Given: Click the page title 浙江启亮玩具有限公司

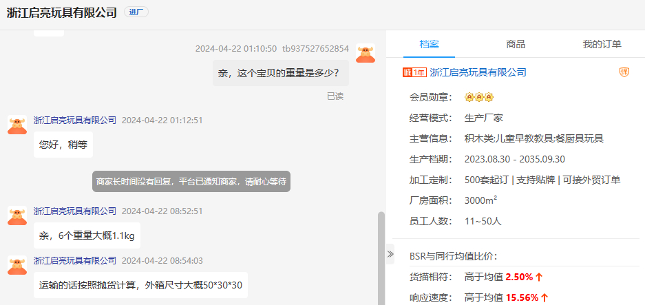Looking at the screenshot, I should click(62, 12).
